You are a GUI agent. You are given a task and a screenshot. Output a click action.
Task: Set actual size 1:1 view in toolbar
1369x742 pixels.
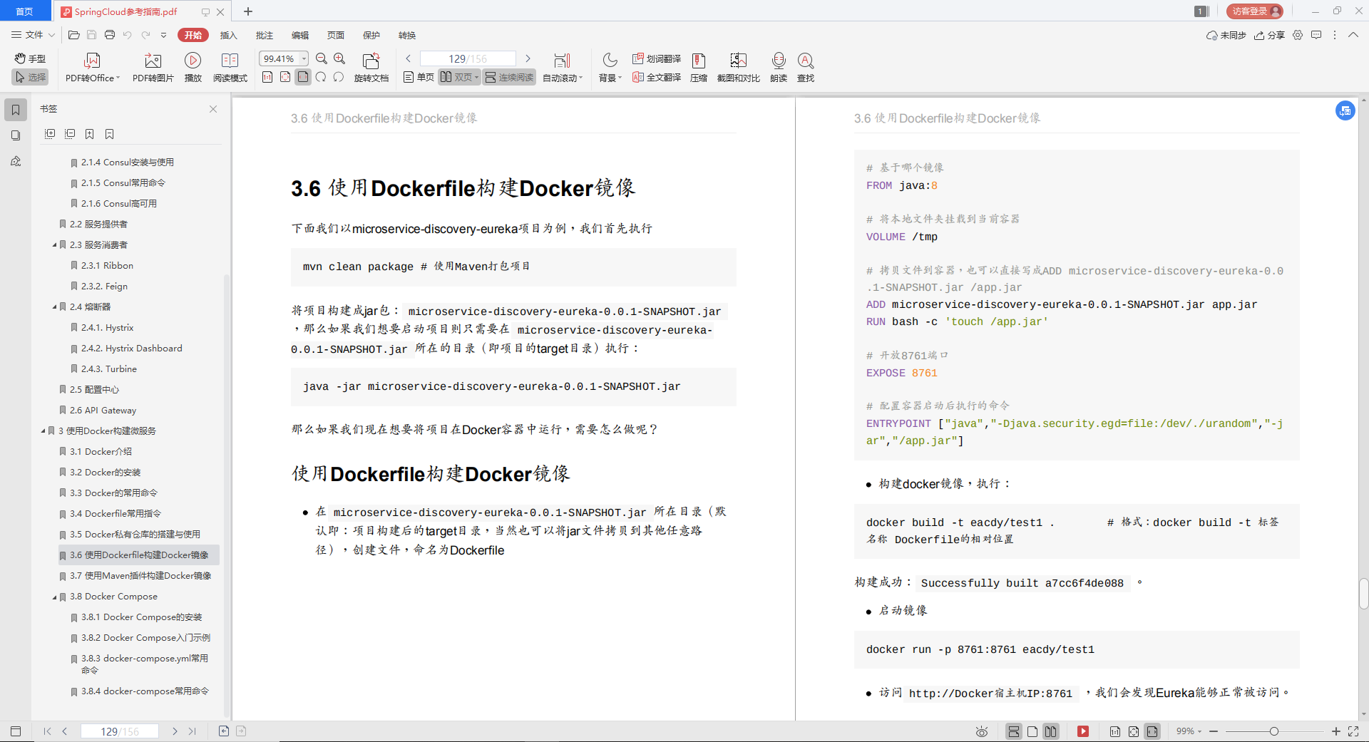267,77
